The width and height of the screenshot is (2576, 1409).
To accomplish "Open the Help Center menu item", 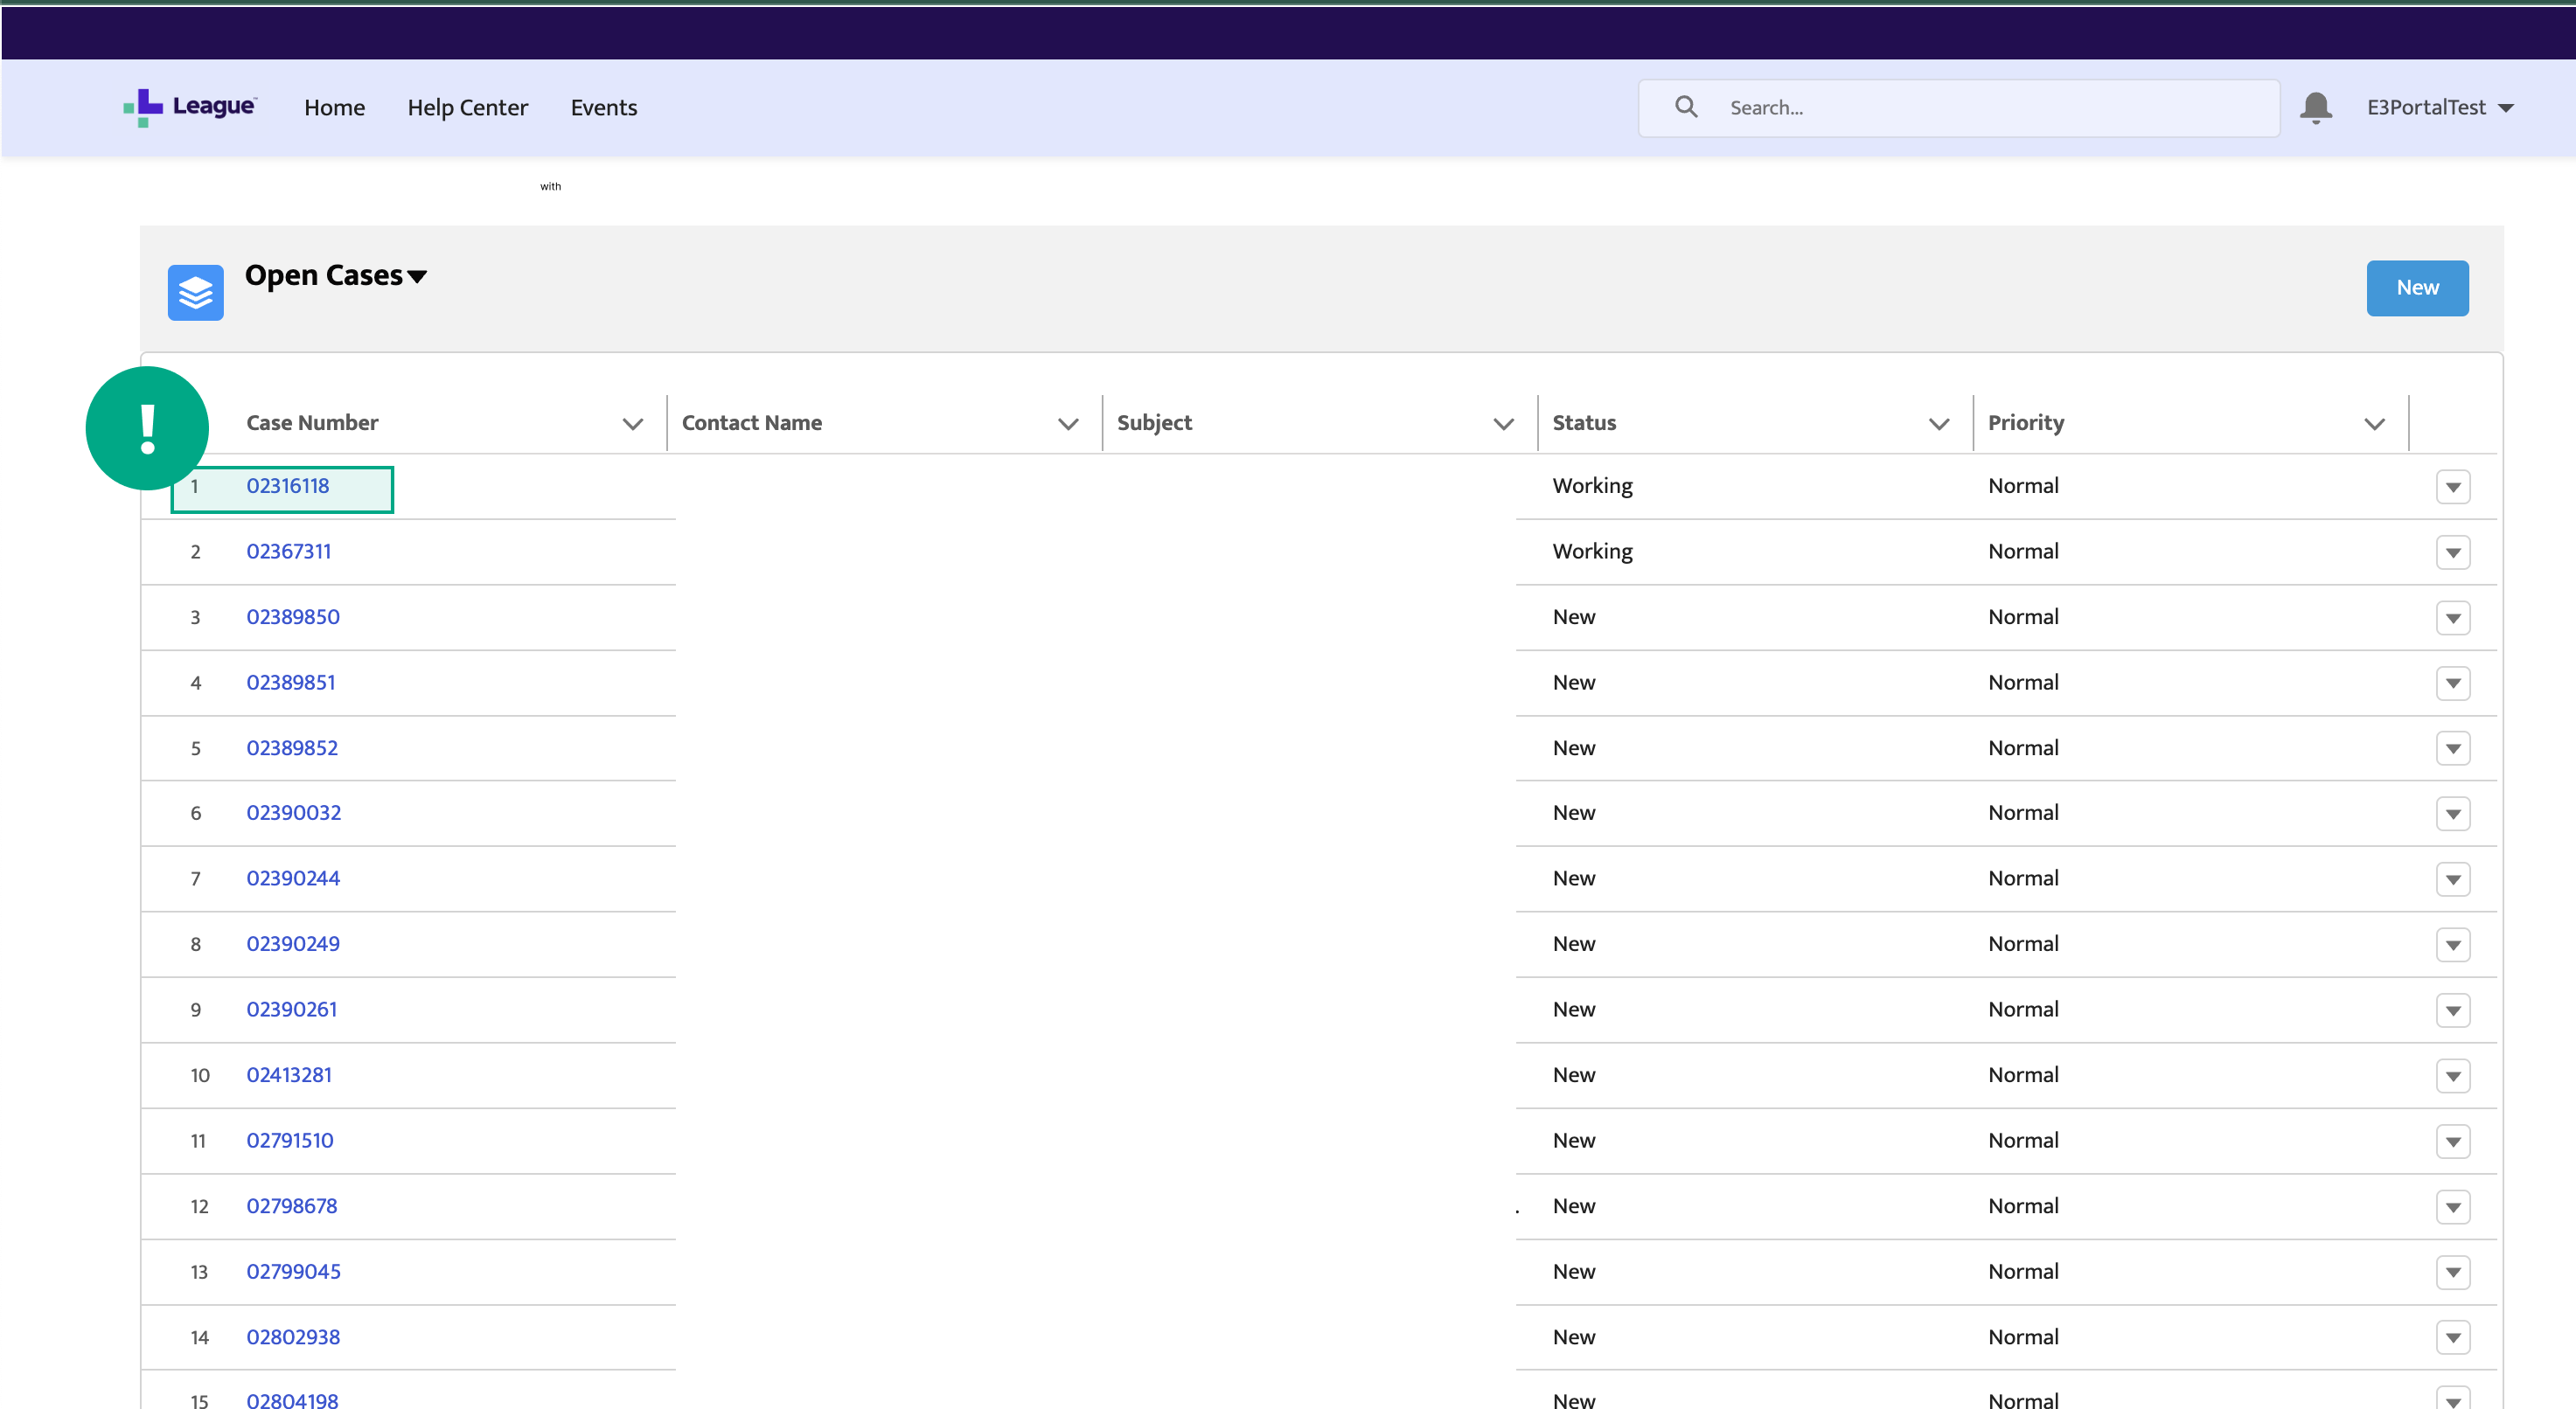I will [x=469, y=108].
